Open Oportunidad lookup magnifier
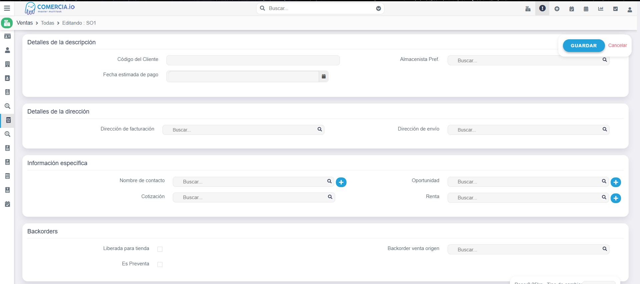 pos(604,181)
